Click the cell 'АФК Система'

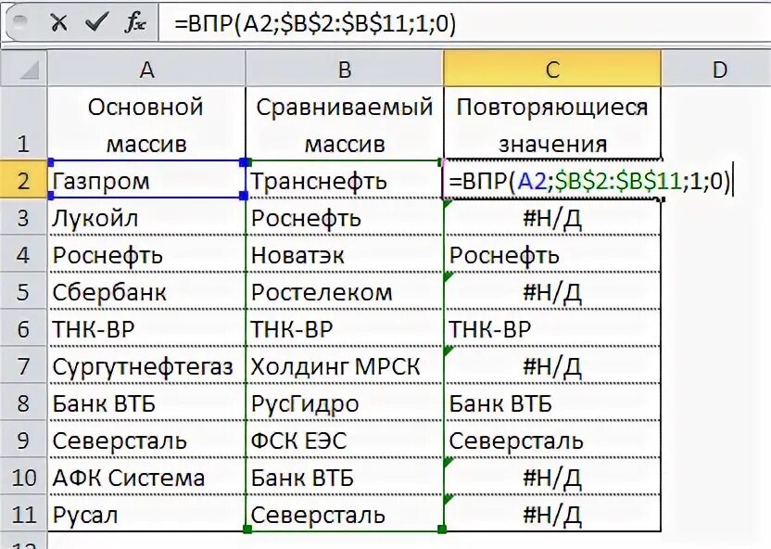[x=146, y=476]
